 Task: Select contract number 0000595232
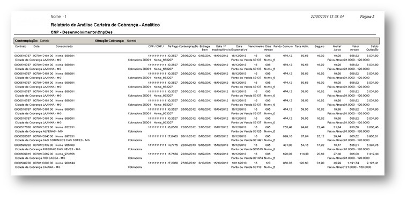pos(23,145)
